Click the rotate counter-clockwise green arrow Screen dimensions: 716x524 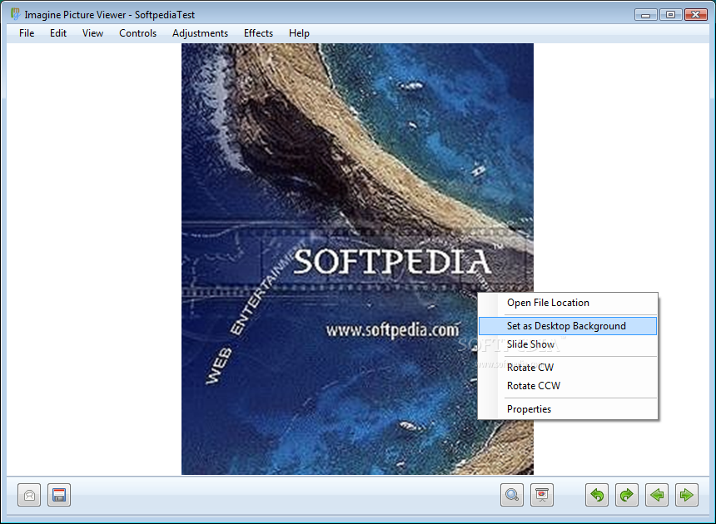click(x=597, y=495)
